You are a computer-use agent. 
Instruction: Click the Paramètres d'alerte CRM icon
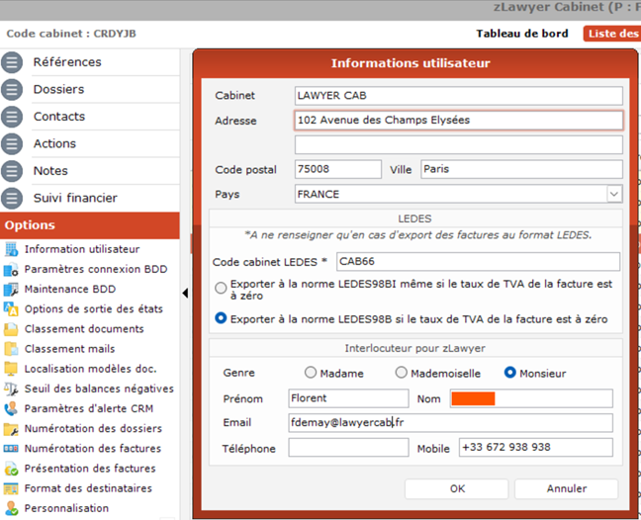[11, 408]
